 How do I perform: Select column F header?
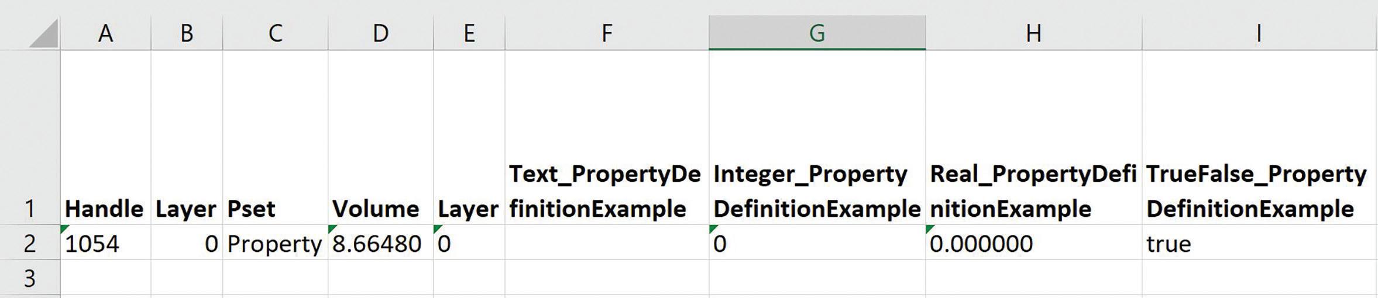point(607,34)
